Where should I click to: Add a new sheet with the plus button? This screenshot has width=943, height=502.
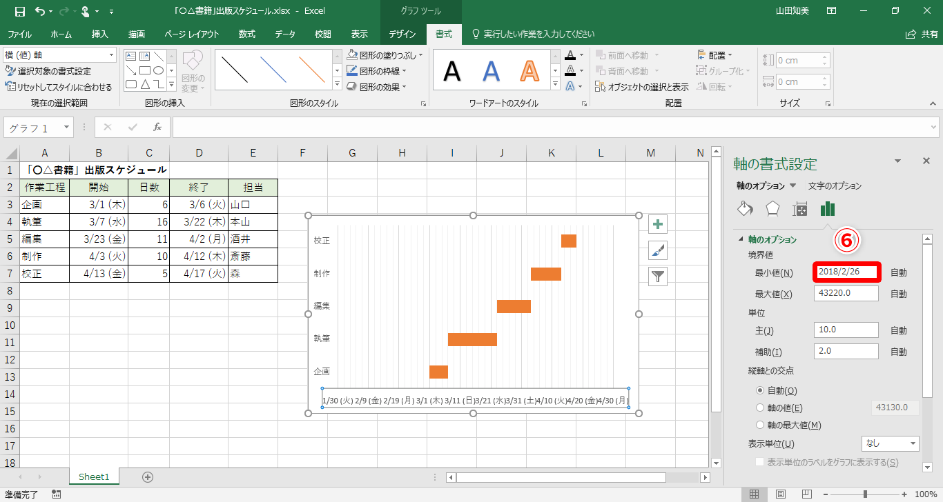click(148, 476)
